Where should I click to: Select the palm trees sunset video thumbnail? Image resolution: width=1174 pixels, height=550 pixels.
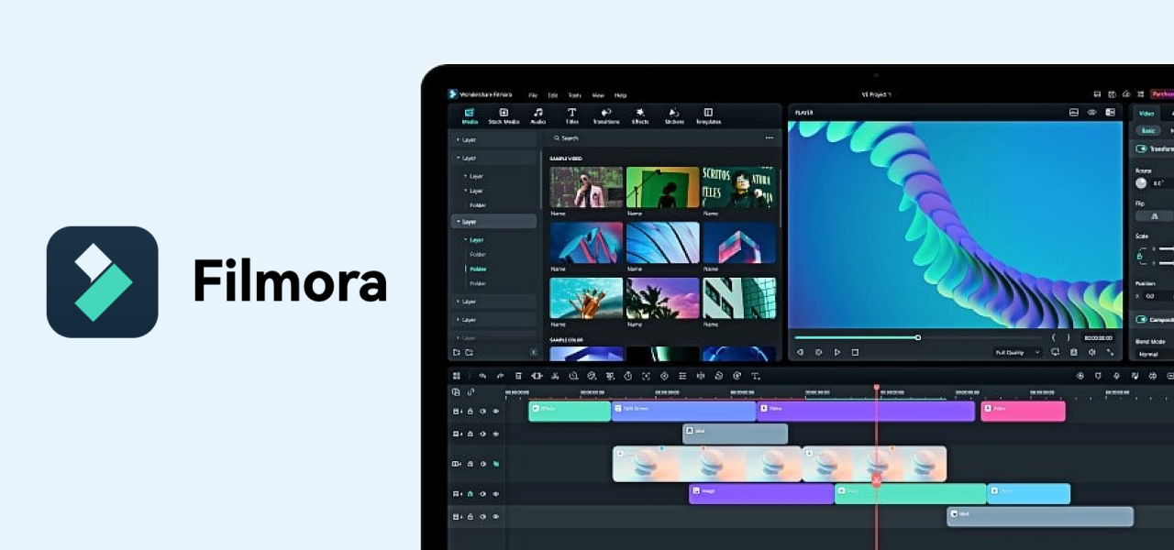click(x=662, y=298)
